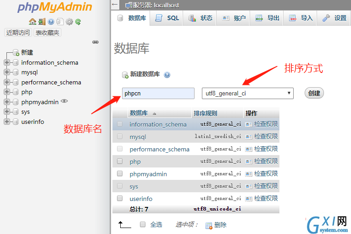The height and width of the screenshot is (234, 351).
Task: Click privileges icon in userinfo table row
Action: point(249,199)
